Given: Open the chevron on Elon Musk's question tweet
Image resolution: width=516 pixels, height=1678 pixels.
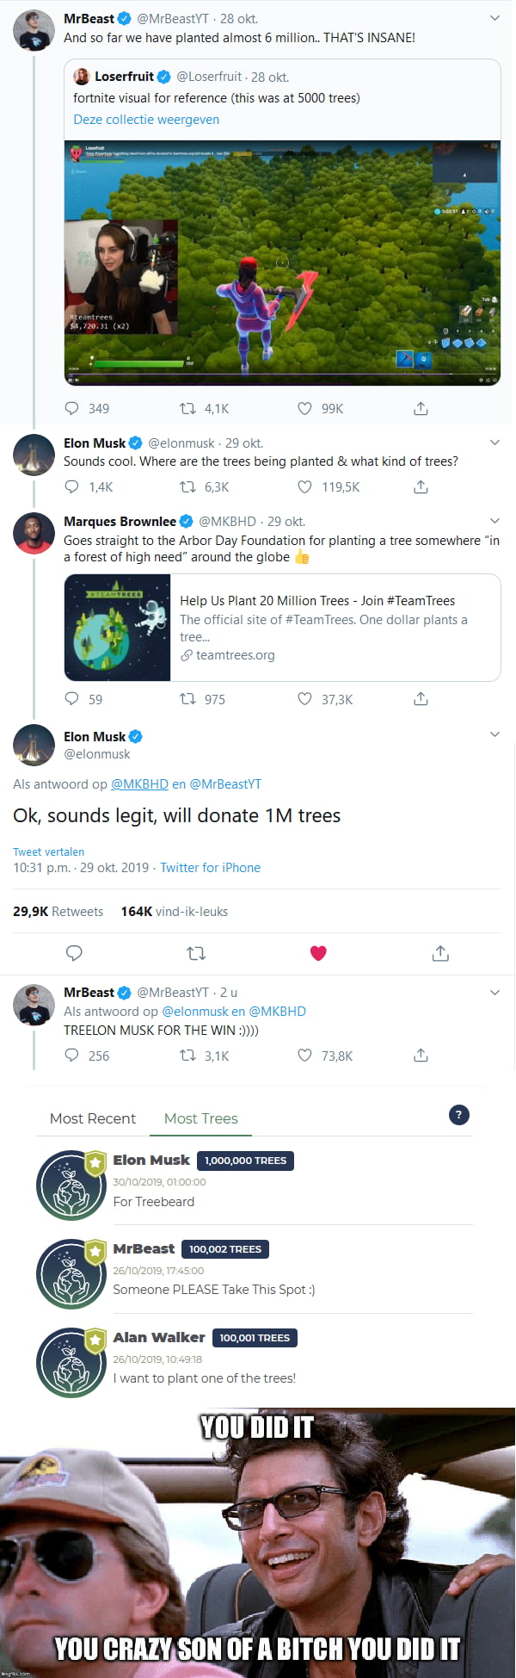Looking at the screenshot, I should pos(494,442).
